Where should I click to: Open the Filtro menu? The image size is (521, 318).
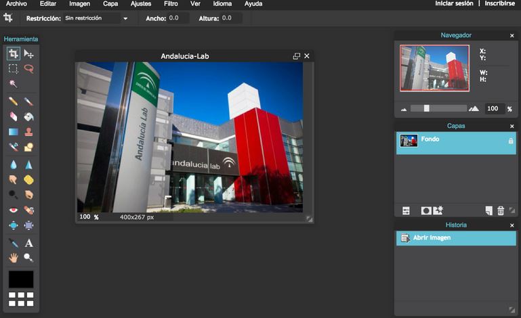[171, 3]
